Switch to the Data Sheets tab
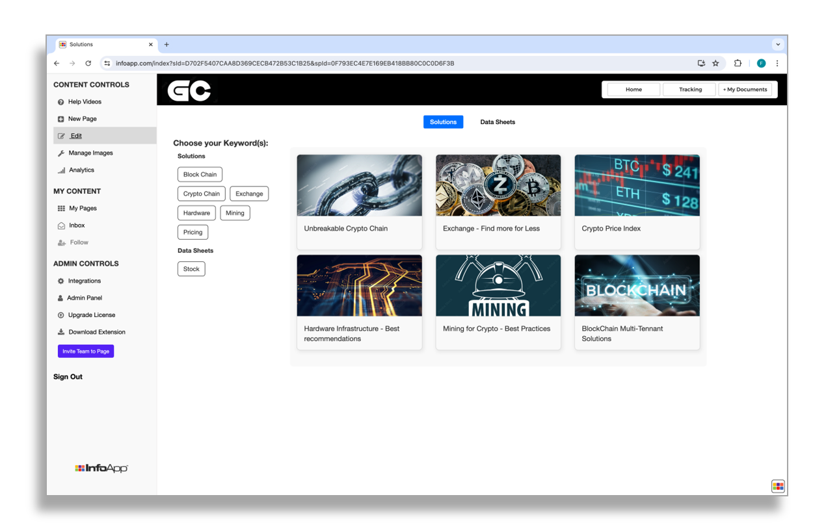 pyautogui.click(x=498, y=121)
